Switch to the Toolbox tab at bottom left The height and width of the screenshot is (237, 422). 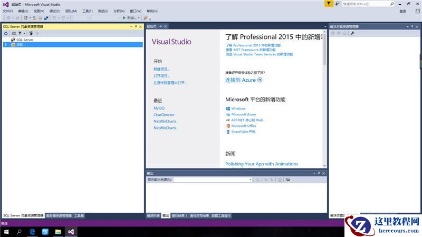79,215
